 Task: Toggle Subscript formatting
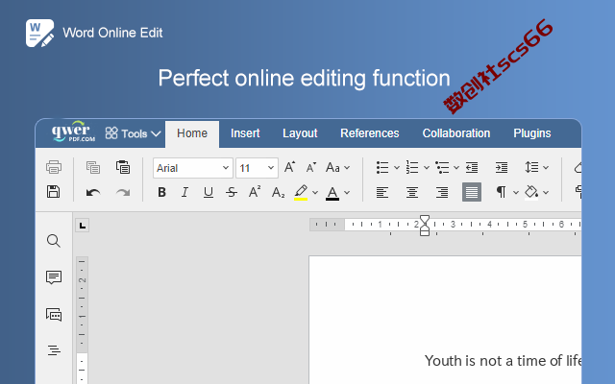278,192
